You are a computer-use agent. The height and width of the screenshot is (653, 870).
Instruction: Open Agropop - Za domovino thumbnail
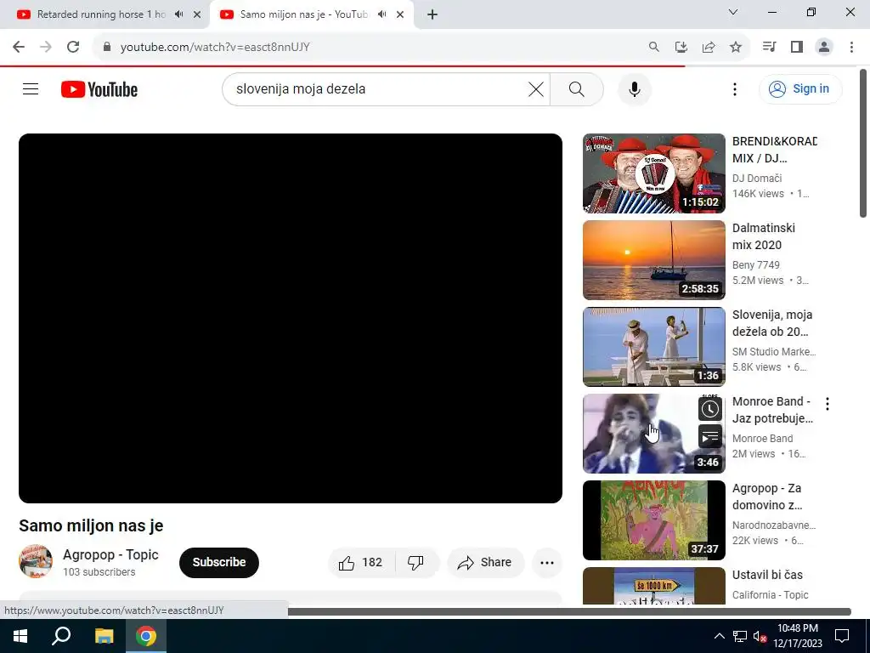point(653,520)
